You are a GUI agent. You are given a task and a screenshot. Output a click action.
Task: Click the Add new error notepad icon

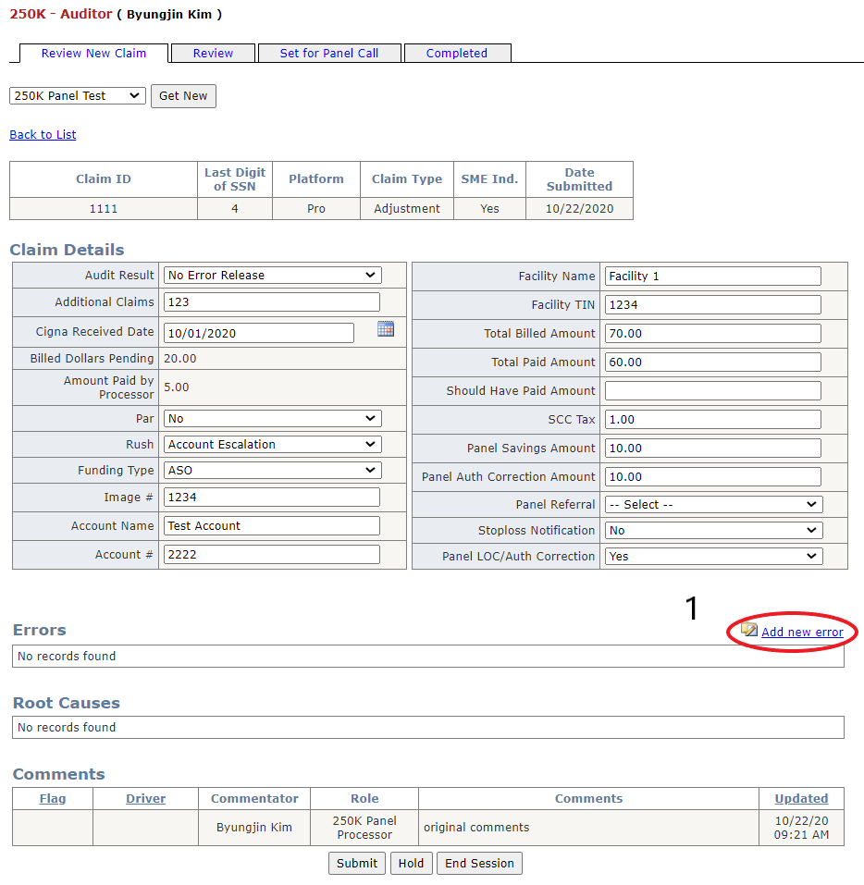click(749, 630)
